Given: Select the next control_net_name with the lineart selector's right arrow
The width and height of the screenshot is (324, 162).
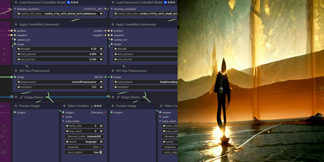Looking at the screenshot, I should [101, 14].
